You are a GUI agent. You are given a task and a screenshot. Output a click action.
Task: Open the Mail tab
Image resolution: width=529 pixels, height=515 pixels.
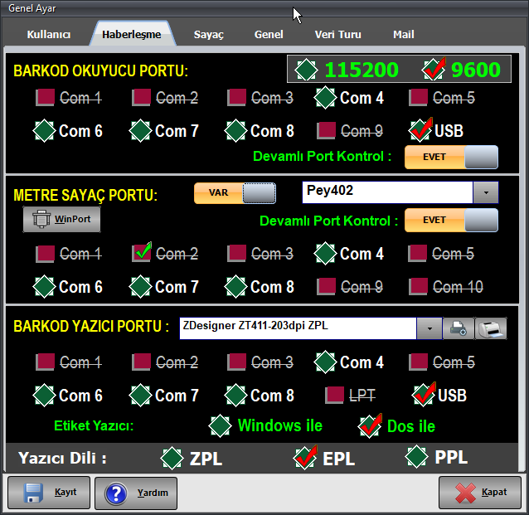coord(404,35)
